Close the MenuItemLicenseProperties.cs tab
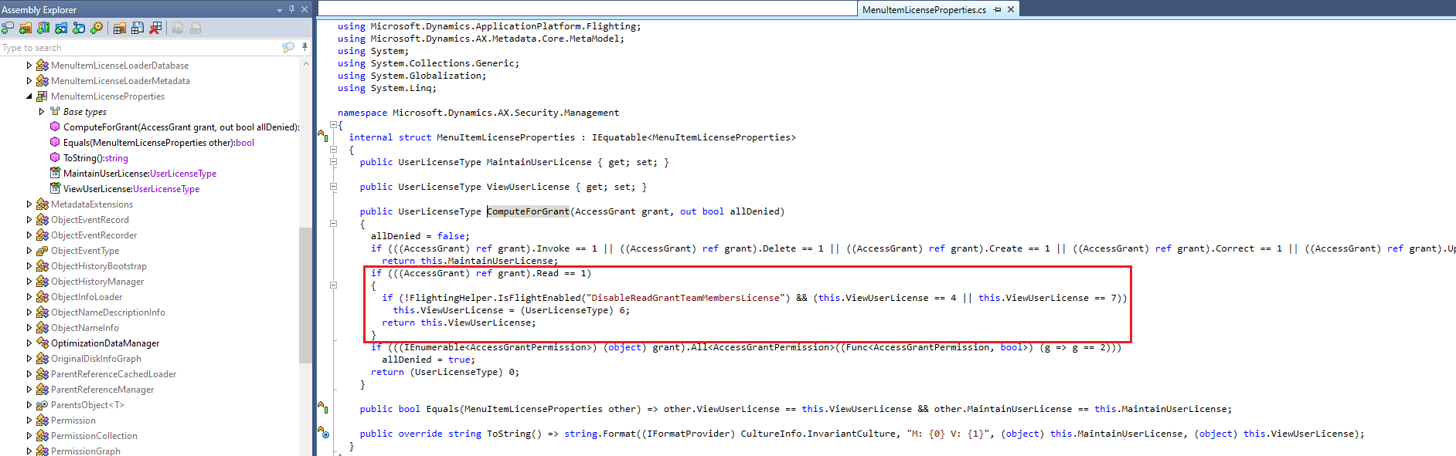This screenshot has height=456, width=1456. click(x=1011, y=9)
